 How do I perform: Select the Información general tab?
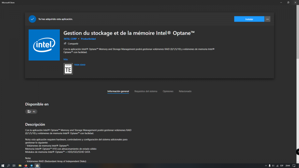(118, 91)
